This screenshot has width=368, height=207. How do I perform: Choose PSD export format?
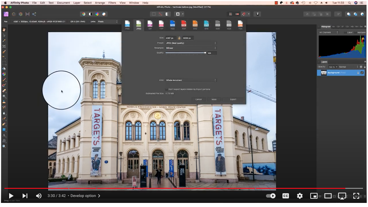tap(173, 25)
